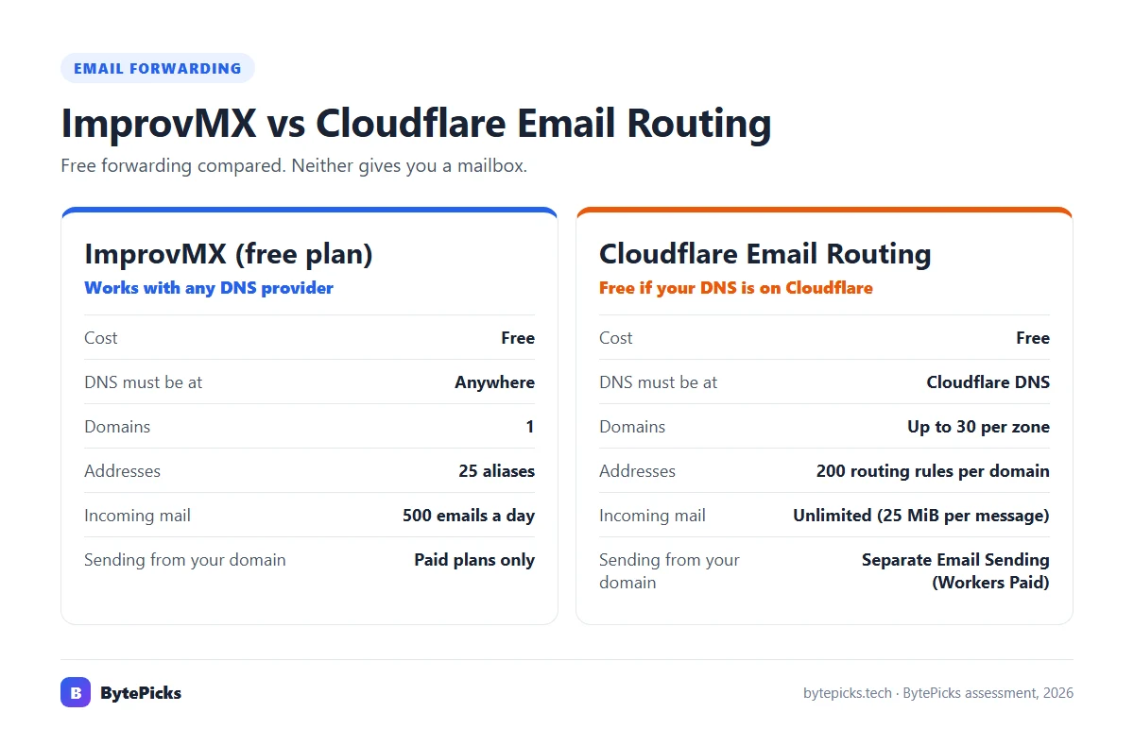This screenshot has width=1134, height=746.
Task: Click 'Works with any DNS provider' tagline
Action: pos(209,288)
